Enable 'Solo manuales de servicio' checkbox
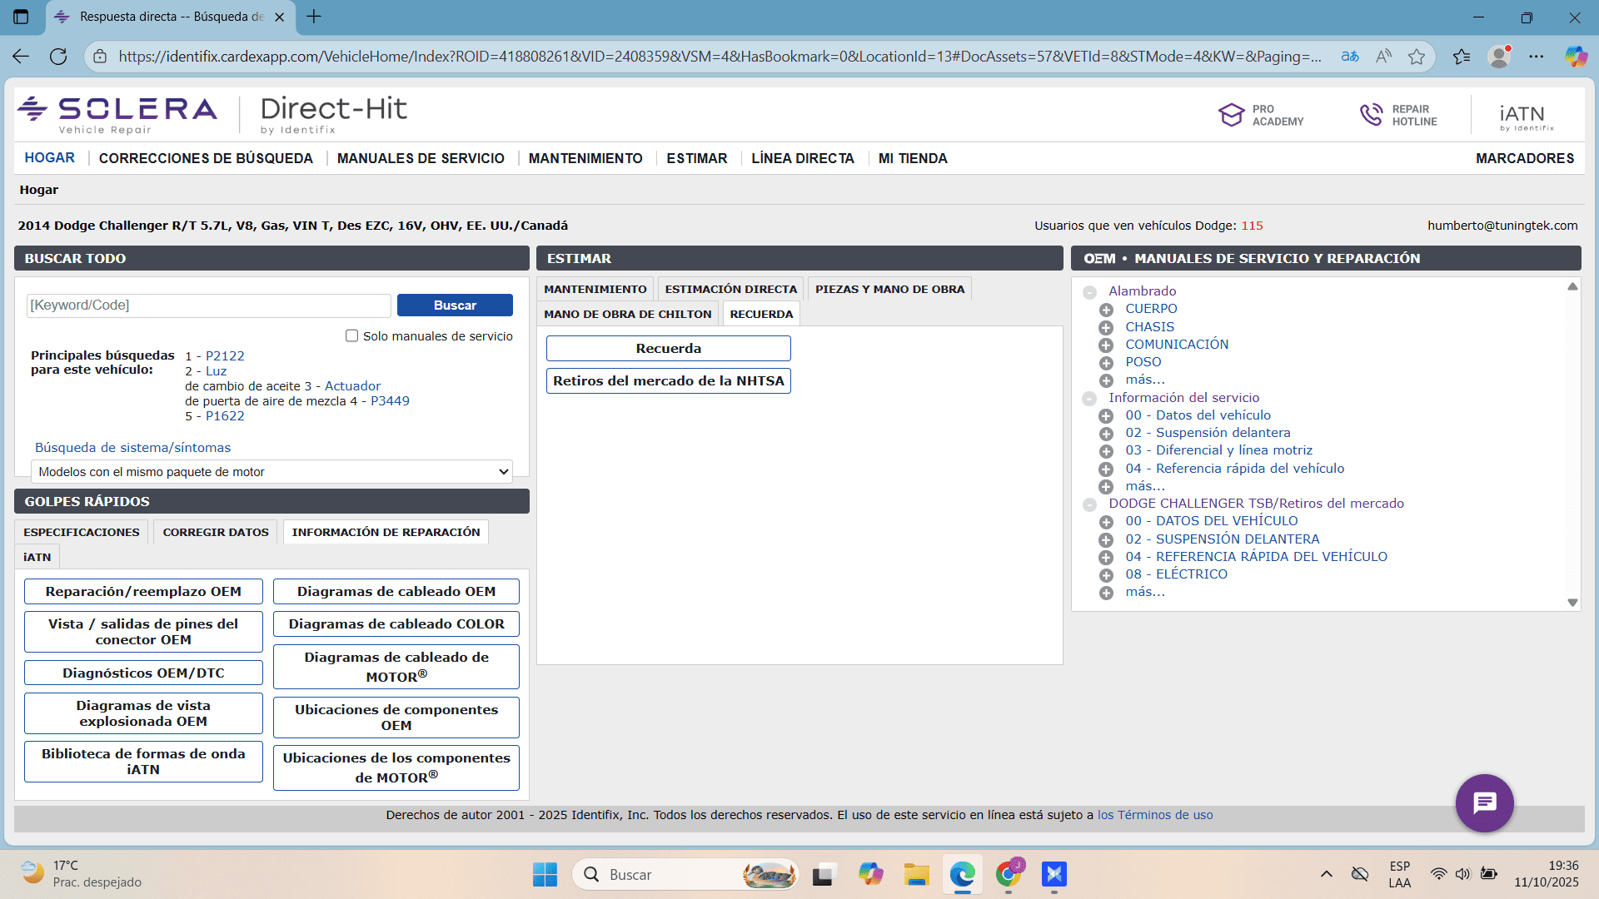Screen dimensions: 1599x899 (x=352, y=335)
